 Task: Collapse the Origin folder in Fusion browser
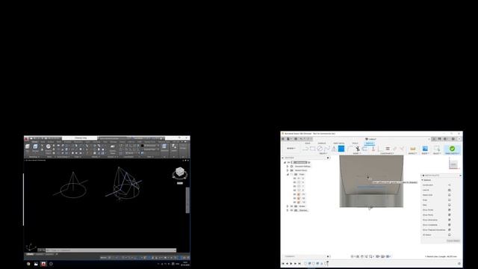tap(288, 174)
